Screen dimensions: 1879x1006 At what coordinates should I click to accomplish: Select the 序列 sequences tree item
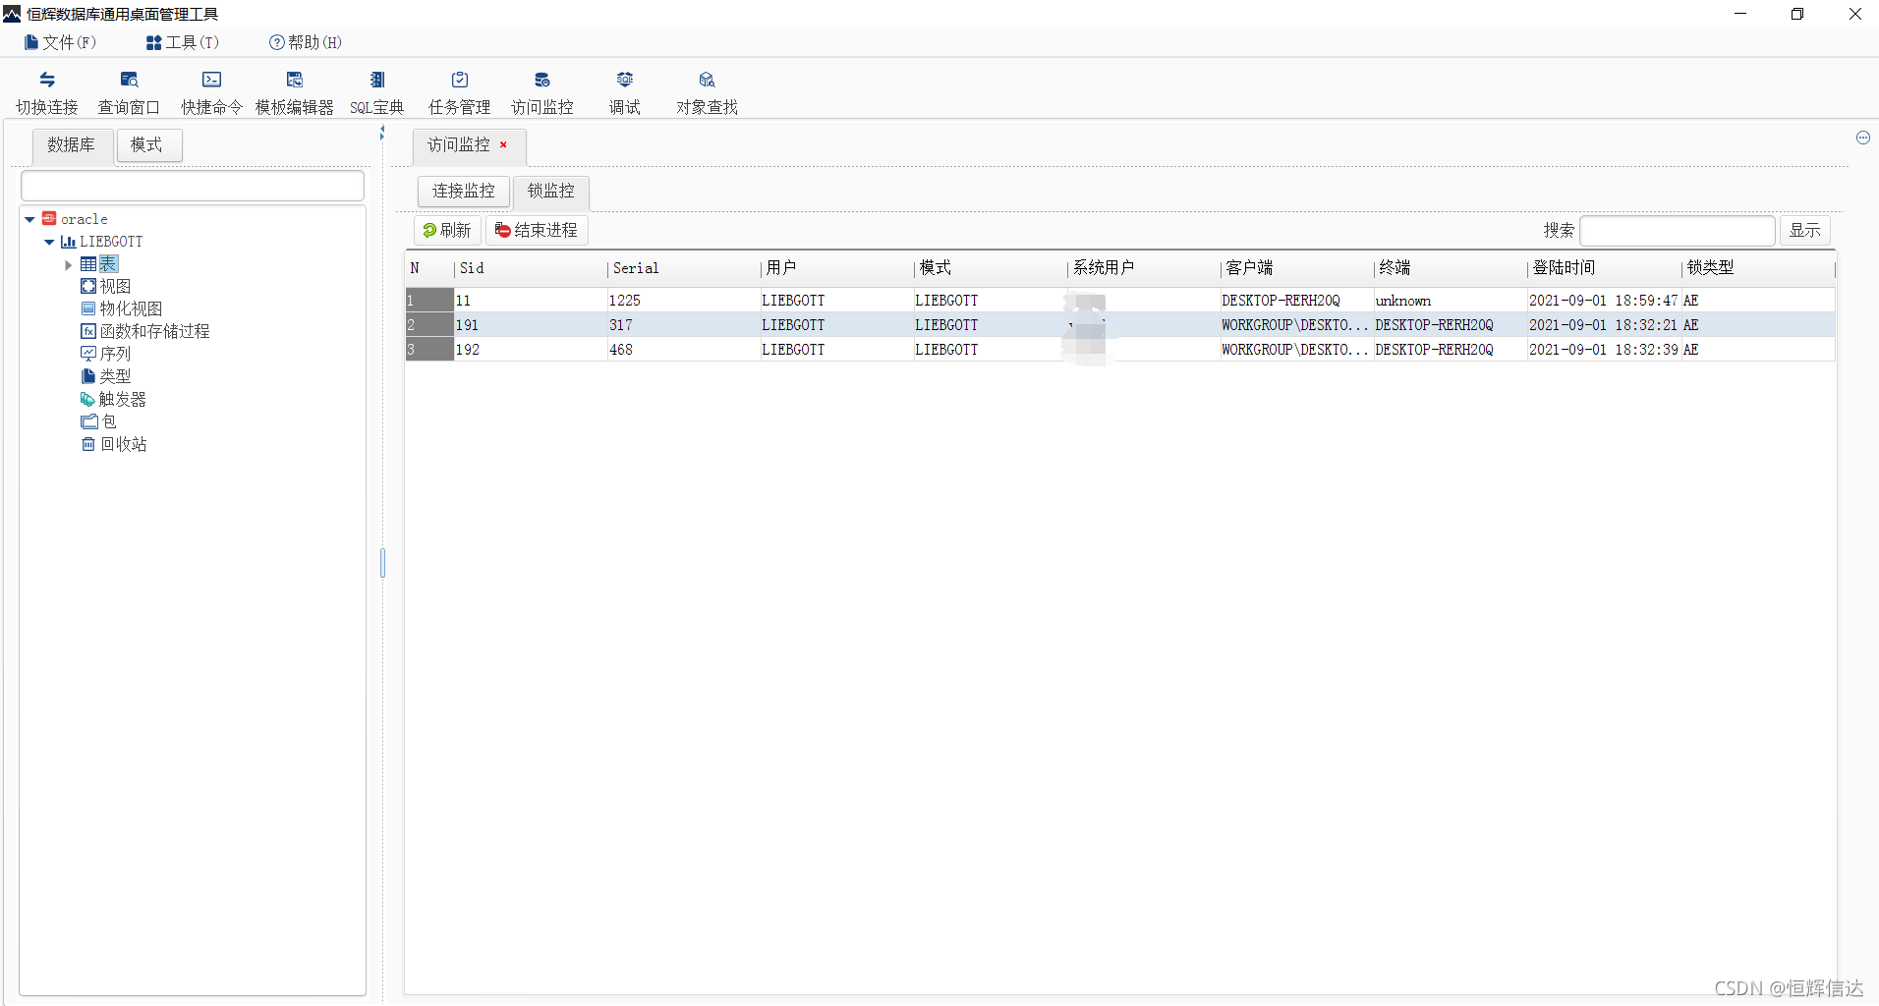[106, 354]
